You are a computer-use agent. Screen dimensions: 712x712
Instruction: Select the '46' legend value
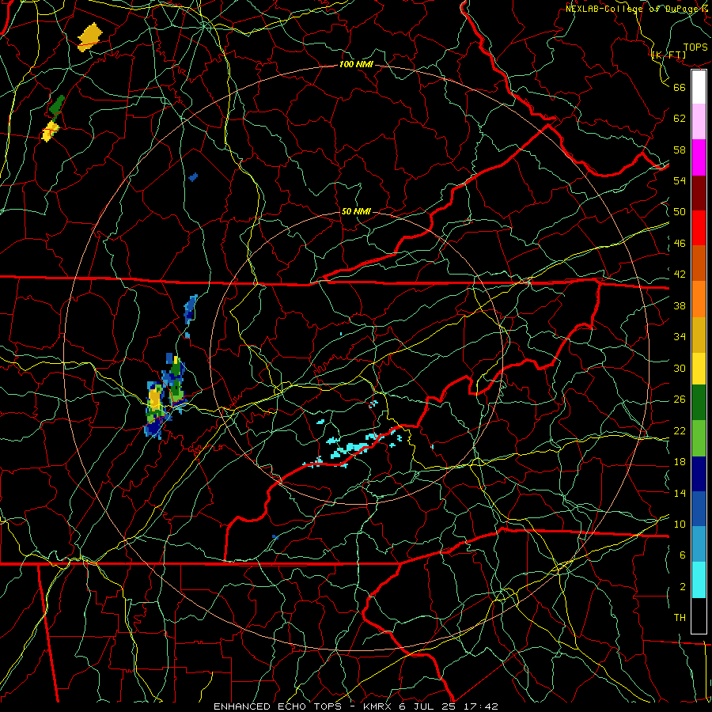click(680, 244)
